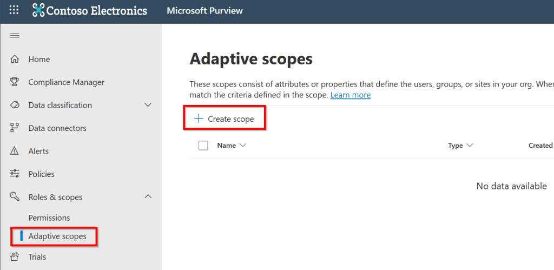This screenshot has width=554, height=270.
Task: Click the Roles & scopes key icon
Action: (x=15, y=197)
